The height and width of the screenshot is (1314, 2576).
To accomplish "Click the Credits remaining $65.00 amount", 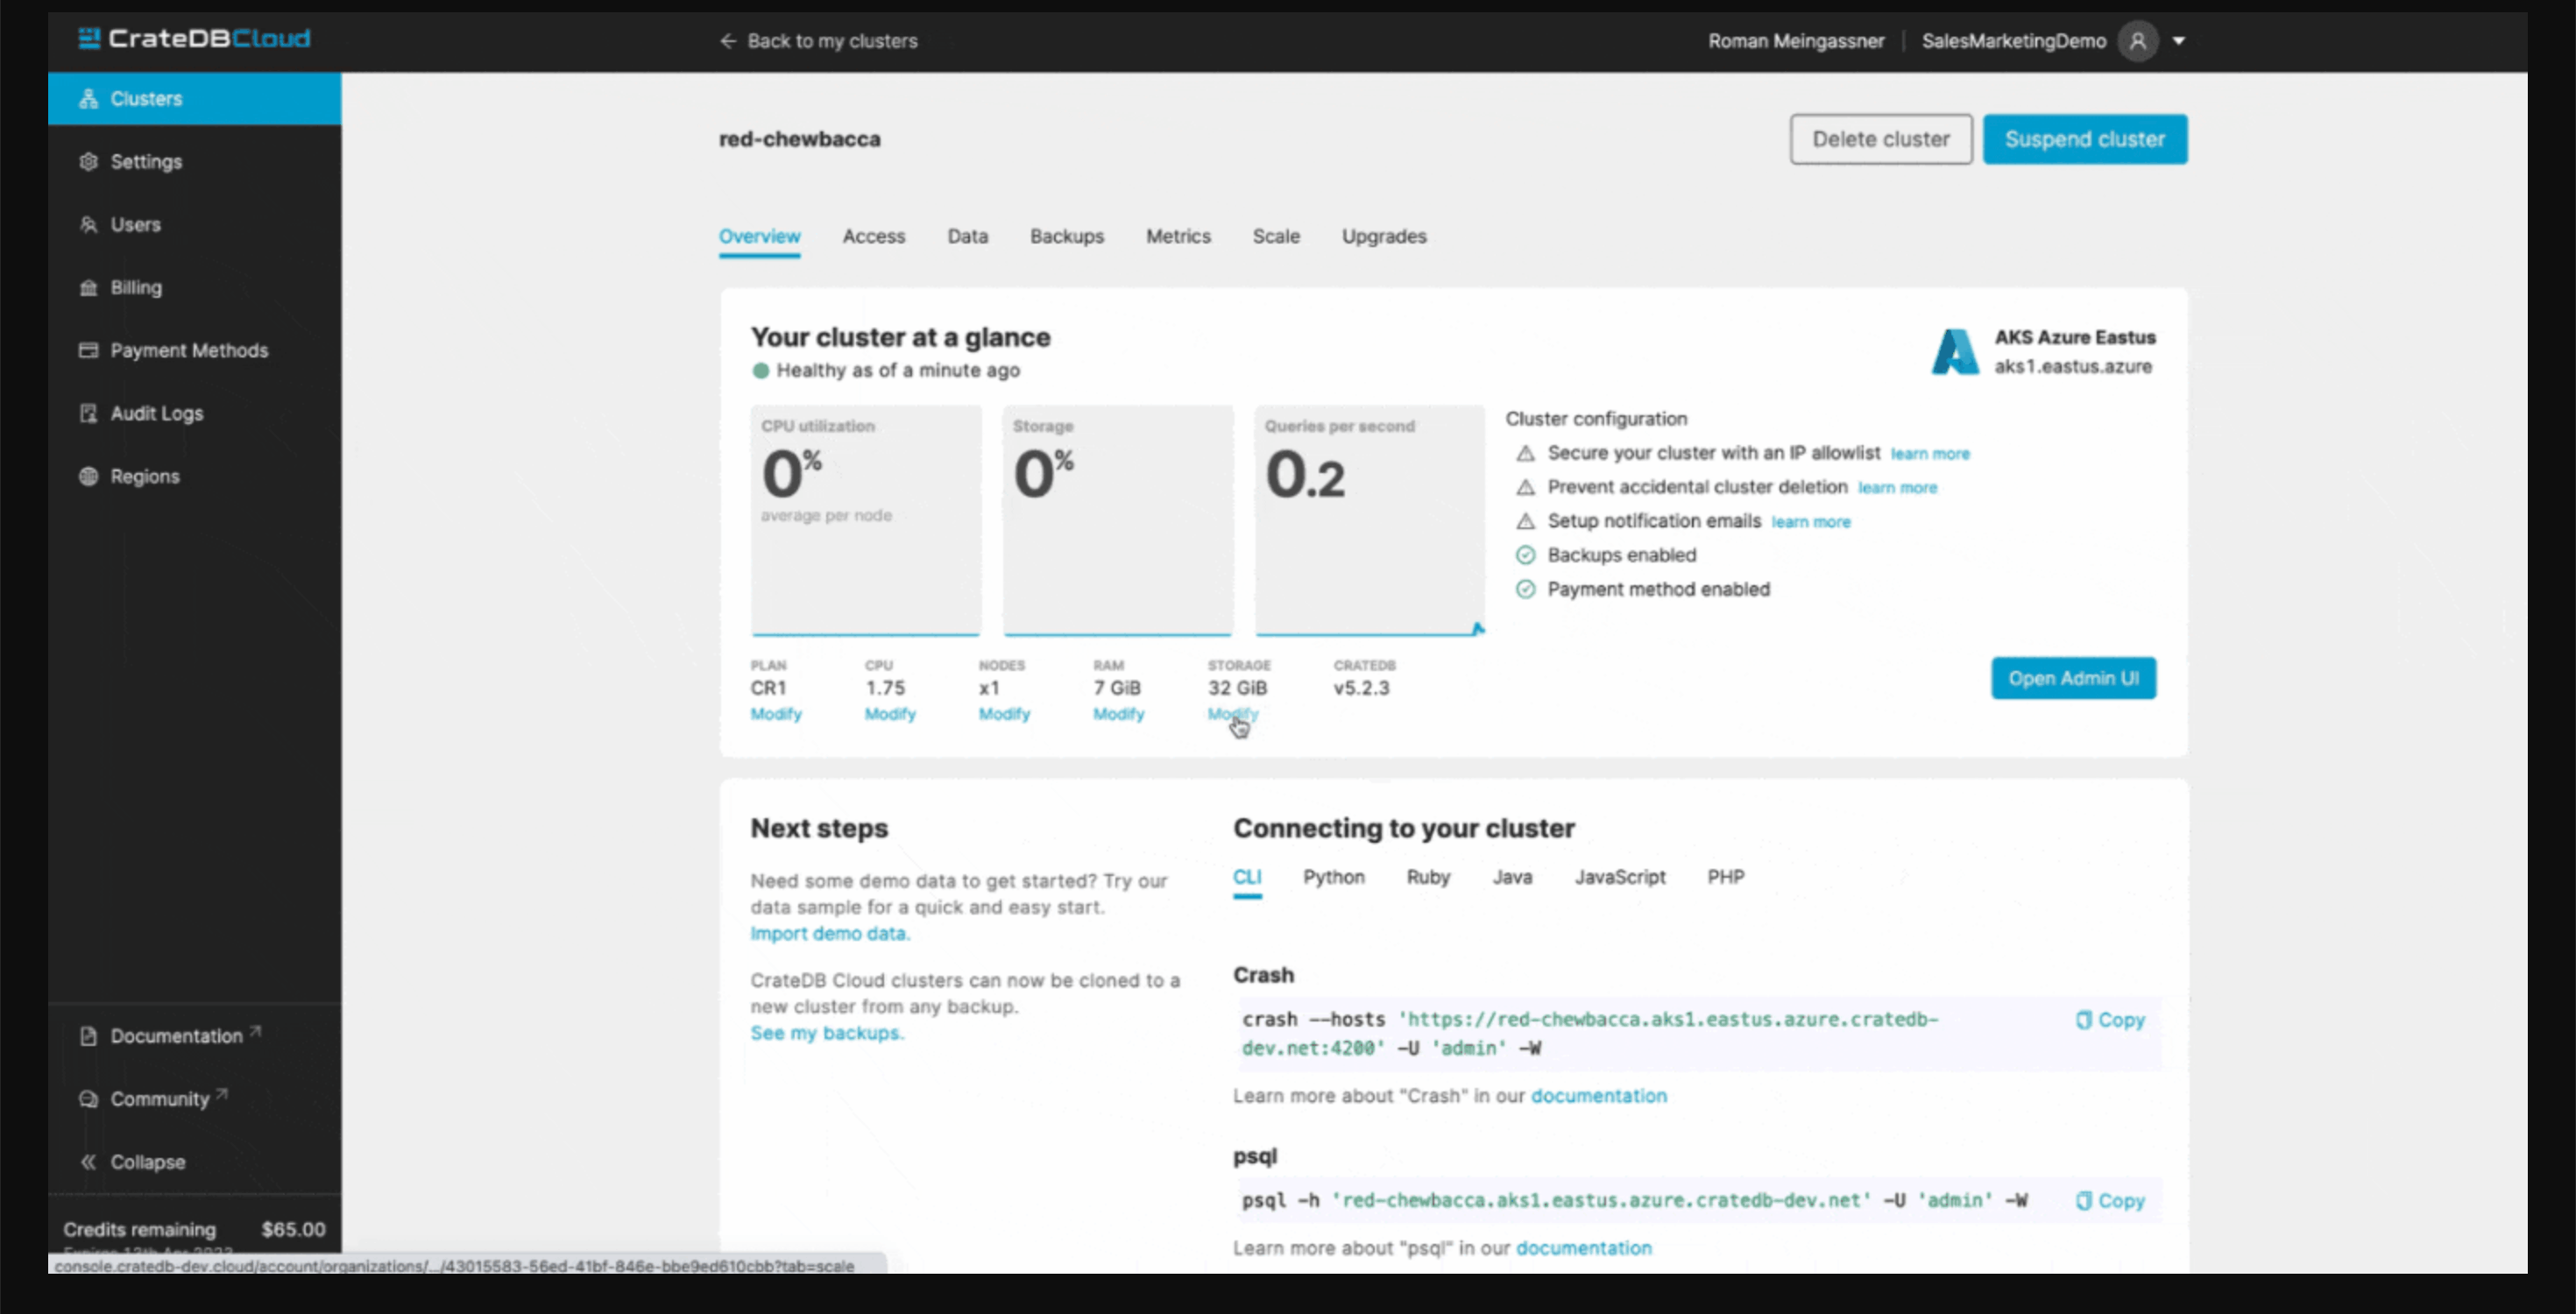I will (293, 1230).
